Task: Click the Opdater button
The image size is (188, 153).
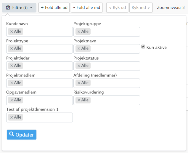Action: pyautogui.click(x=22, y=135)
